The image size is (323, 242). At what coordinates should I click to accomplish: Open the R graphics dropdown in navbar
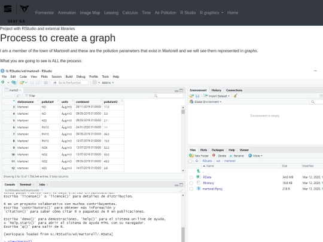[x=211, y=13]
